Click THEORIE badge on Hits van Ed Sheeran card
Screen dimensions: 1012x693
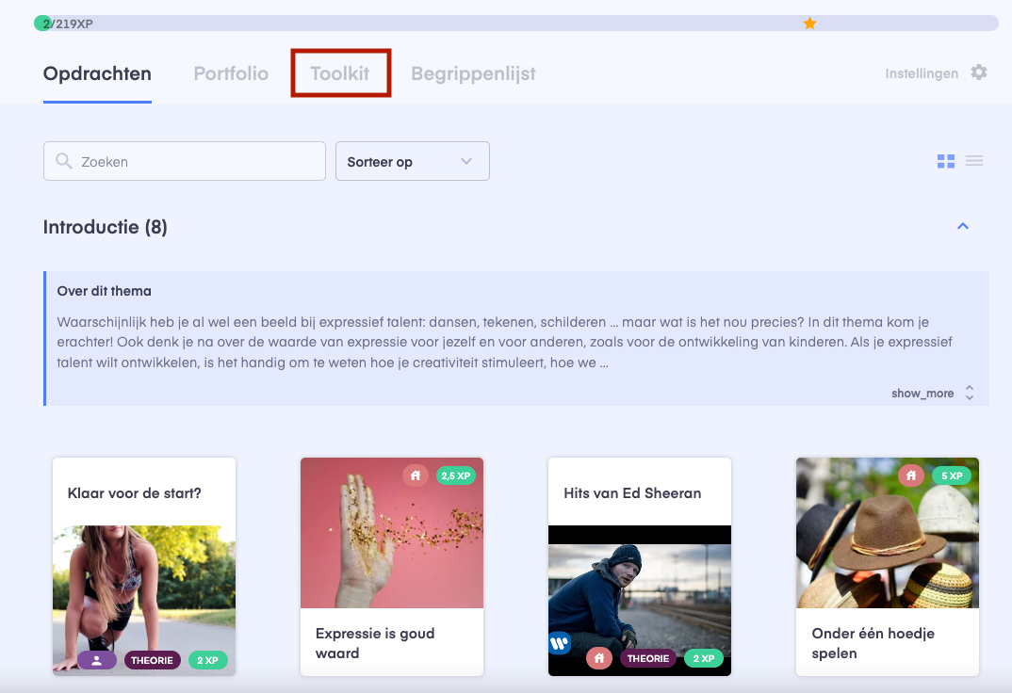(x=648, y=658)
